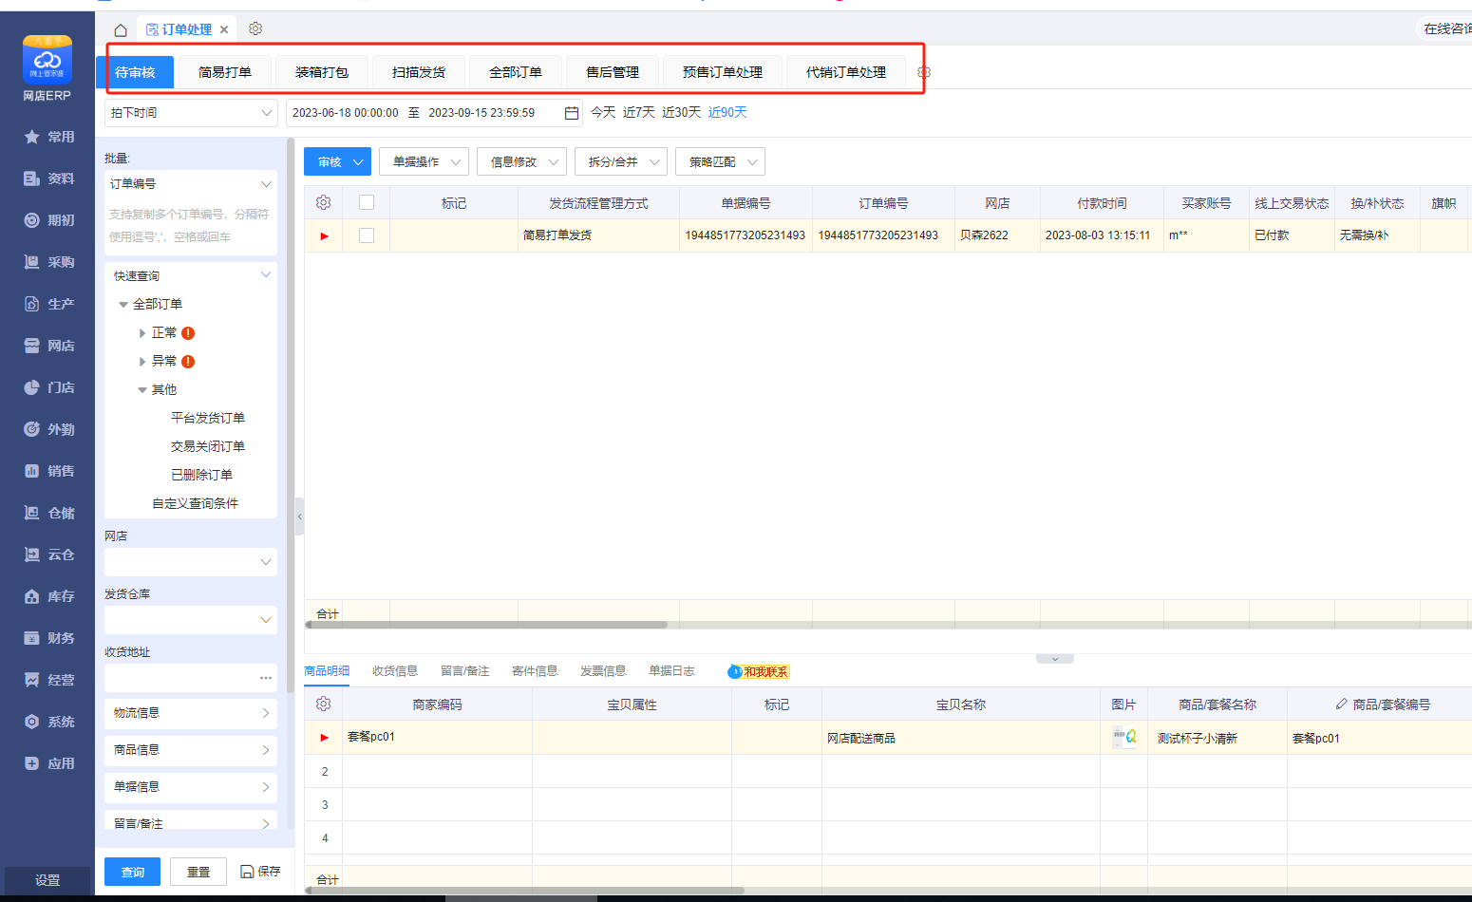This screenshot has height=902, width=1472.
Task: Open 策略匹配 dropdown
Action: pos(720,162)
